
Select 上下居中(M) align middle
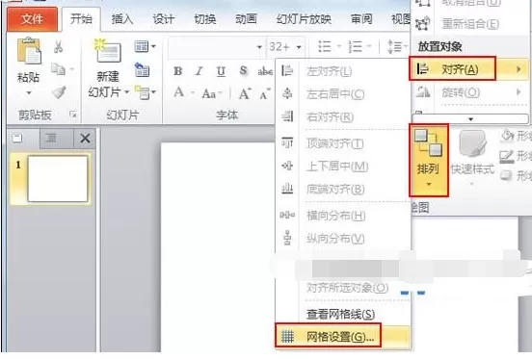click(x=343, y=166)
